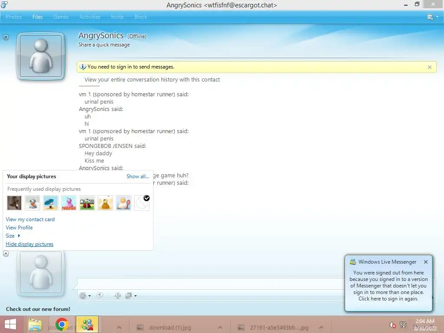444x333 pixels.
Task: Click the Windows Live Messenger taskbar icon
Action: tap(87, 324)
